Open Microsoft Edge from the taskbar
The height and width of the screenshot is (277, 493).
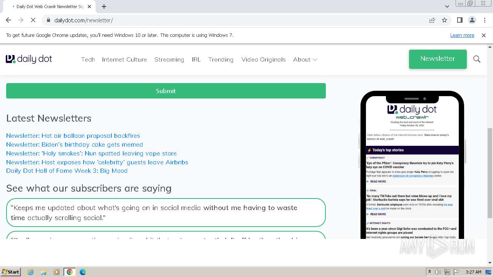point(83,272)
